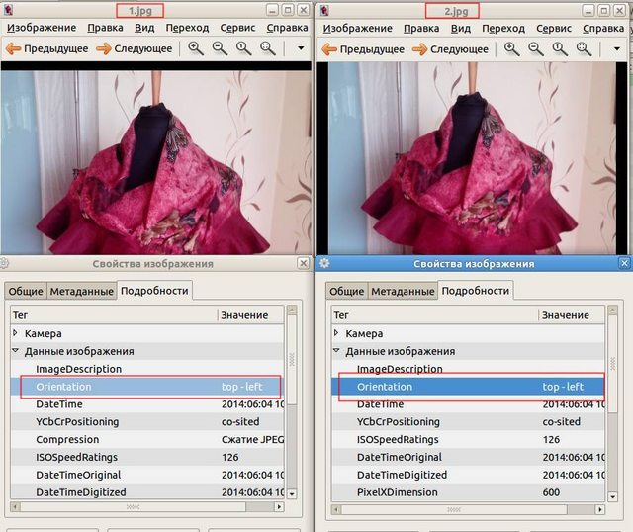
Task: Select ImageDescription row in left dialog
Action: point(147,369)
